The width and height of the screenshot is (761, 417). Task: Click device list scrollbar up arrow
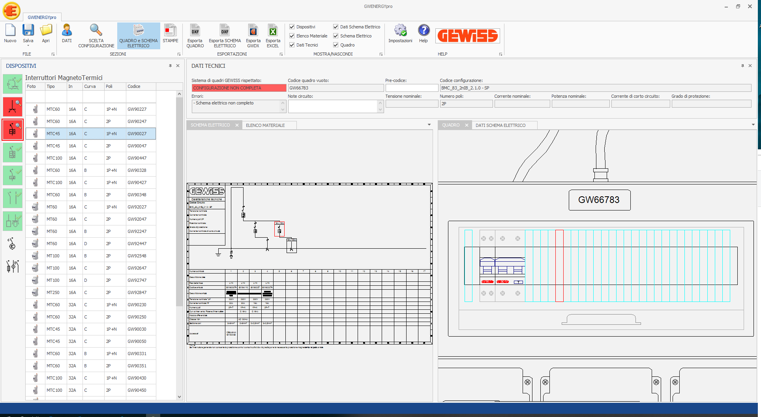pos(179,94)
